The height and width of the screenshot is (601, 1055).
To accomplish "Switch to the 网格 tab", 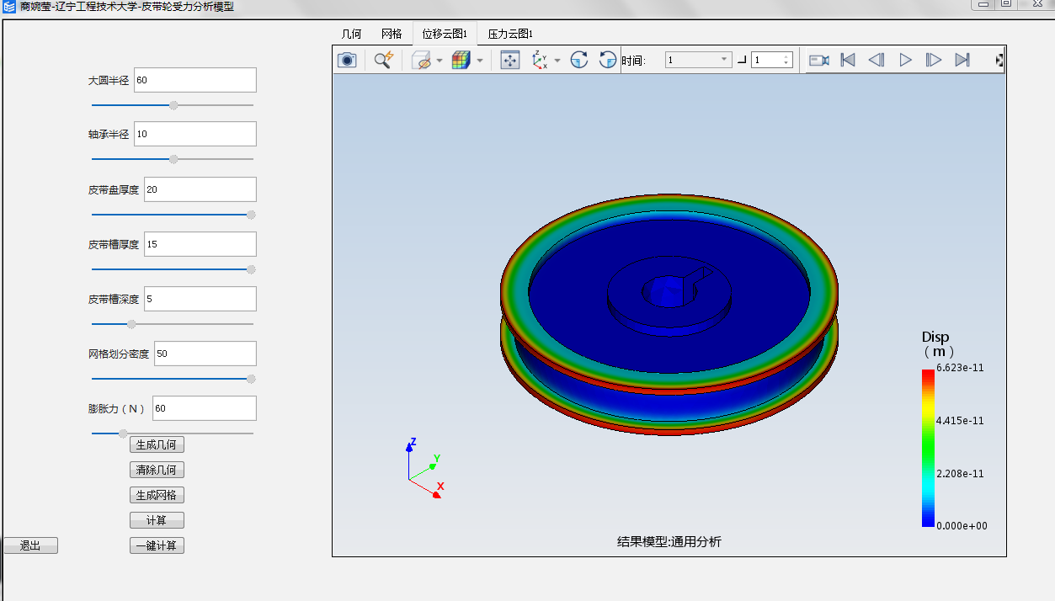I will click(392, 34).
